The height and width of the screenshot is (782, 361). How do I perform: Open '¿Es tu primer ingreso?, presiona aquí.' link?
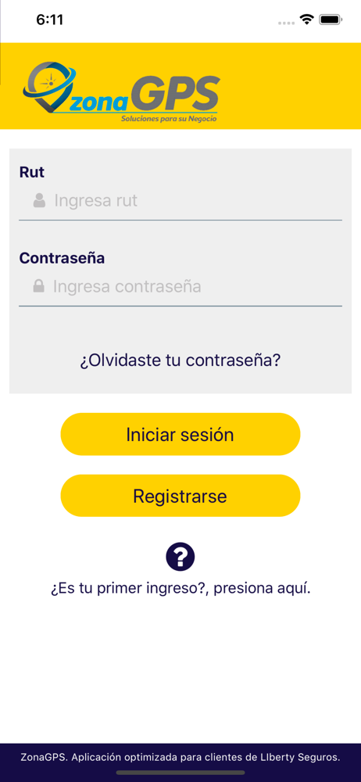pos(180,588)
